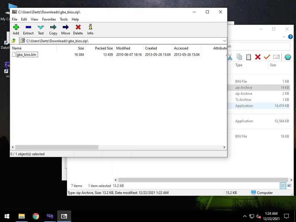The height and width of the screenshot is (222, 296).
Task: Click the 7-Zip taskbar icon
Action: [64, 216]
